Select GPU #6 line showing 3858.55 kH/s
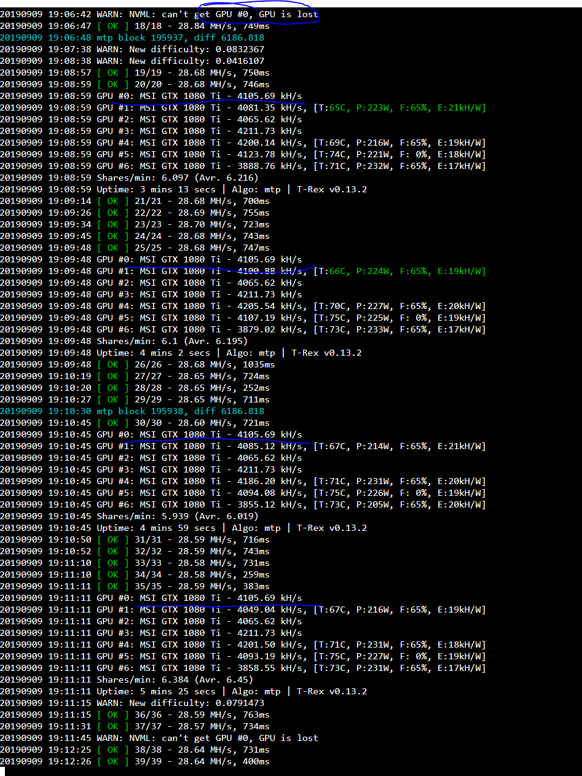This screenshot has width=582, height=776. click(x=243, y=668)
